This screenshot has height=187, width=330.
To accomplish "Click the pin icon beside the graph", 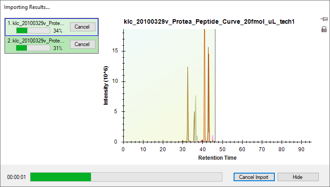I will [324, 19].
